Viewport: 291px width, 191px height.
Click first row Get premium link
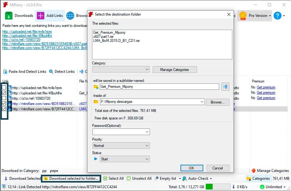[x=266, y=87]
